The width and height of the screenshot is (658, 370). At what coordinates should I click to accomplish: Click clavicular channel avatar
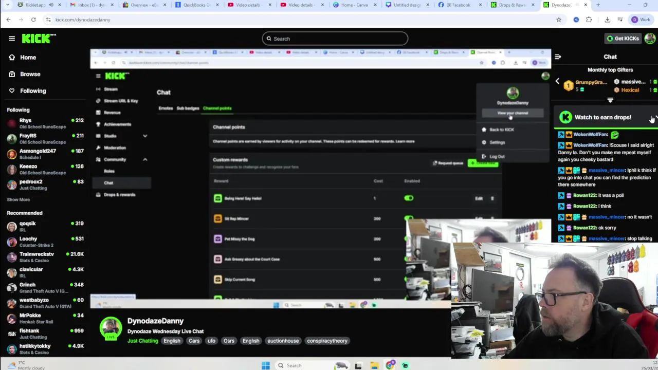coord(12,273)
